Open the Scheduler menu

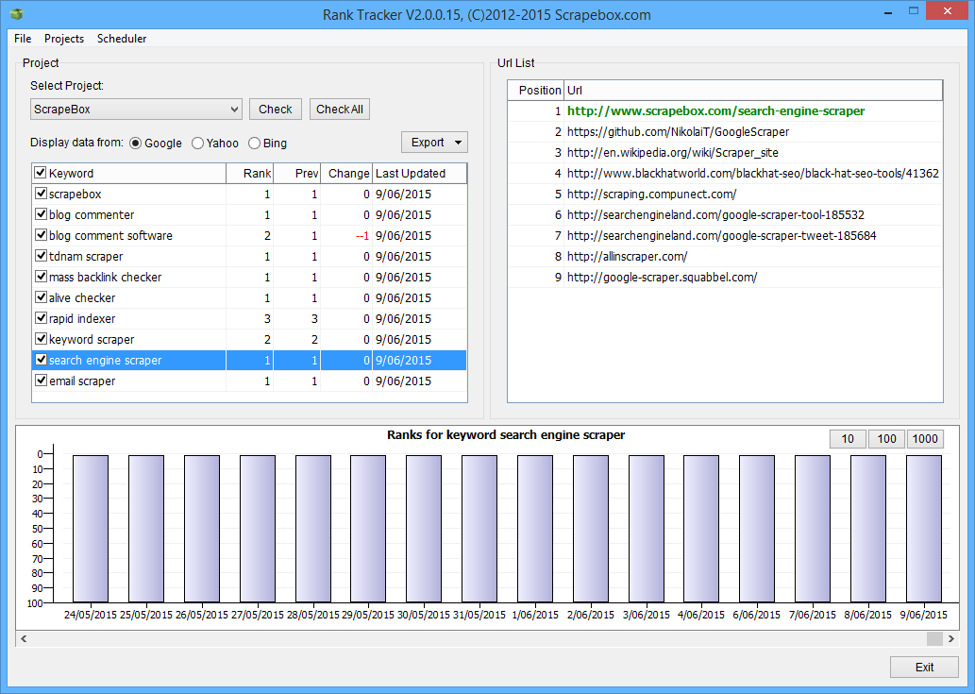coord(122,39)
